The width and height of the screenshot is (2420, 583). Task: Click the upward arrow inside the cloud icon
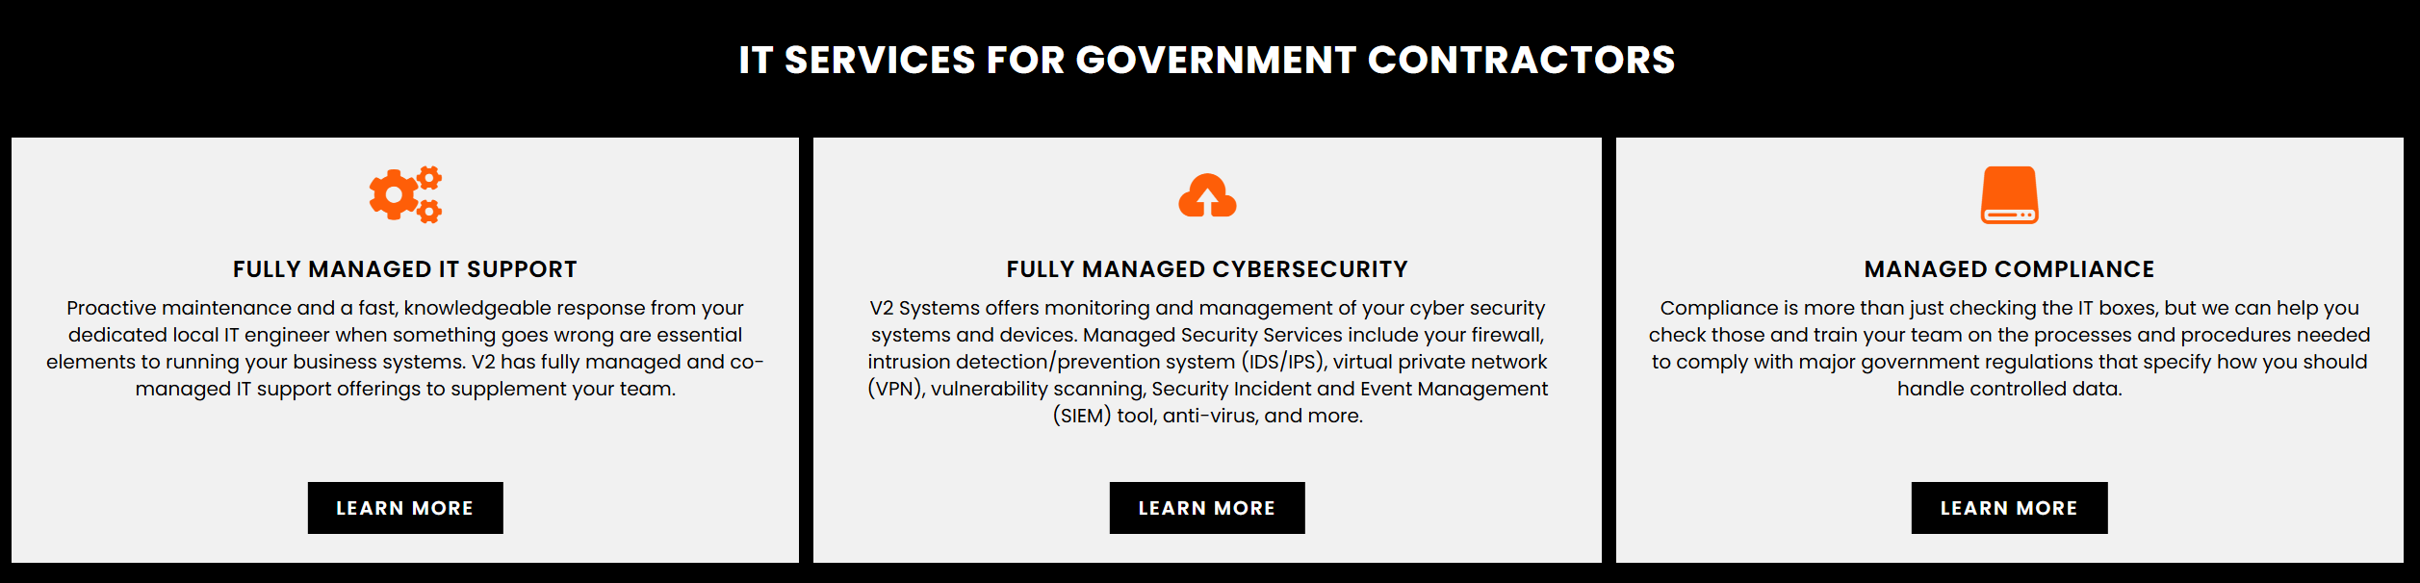tap(1207, 201)
